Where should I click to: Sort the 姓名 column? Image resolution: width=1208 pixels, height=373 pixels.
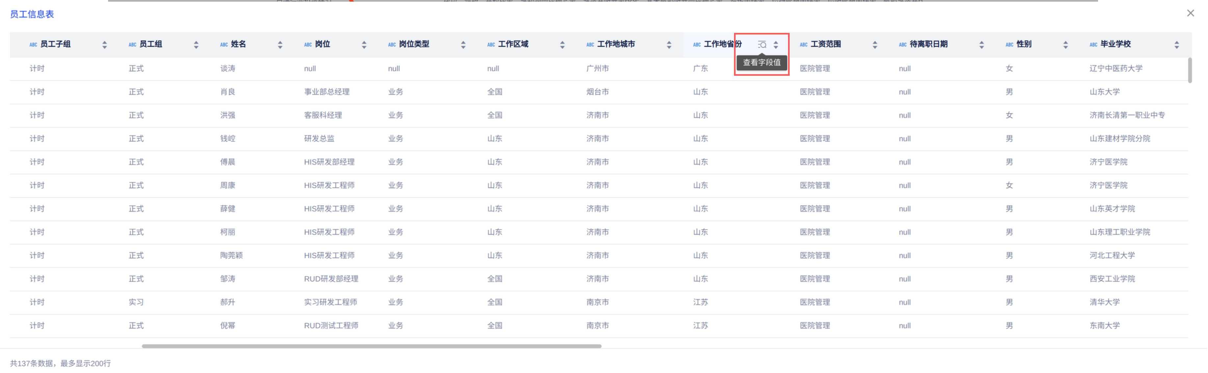click(280, 44)
